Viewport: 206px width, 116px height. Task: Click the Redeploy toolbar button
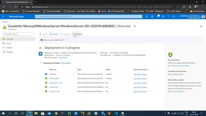coord(65,34)
